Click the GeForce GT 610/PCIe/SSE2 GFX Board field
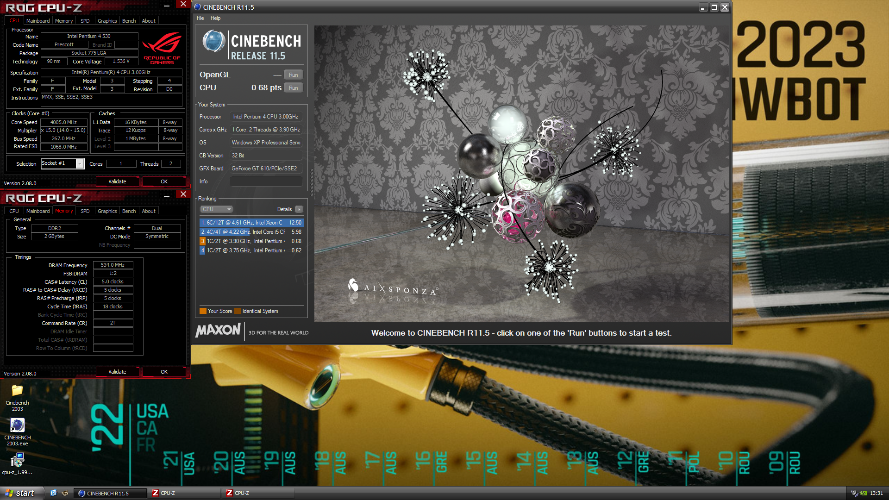889x500 pixels. pos(266,169)
